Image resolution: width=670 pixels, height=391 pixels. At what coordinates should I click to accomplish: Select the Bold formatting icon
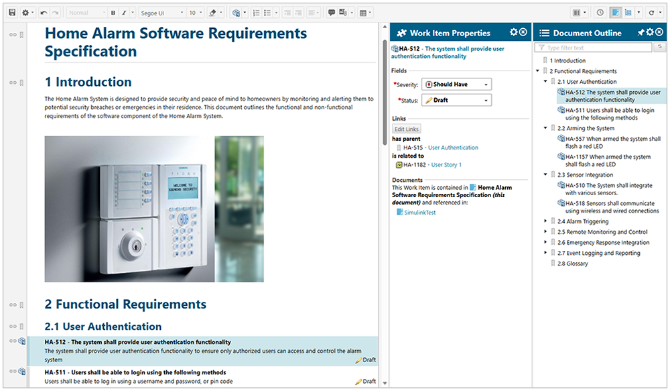[x=113, y=11]
